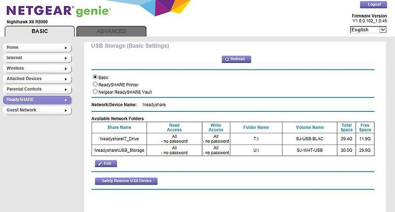Open the Attached Devices menu item

(37, 79)
